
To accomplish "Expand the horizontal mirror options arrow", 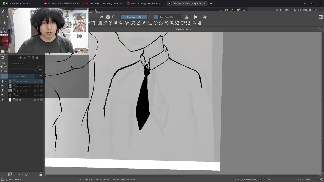I will pos(191,17).
